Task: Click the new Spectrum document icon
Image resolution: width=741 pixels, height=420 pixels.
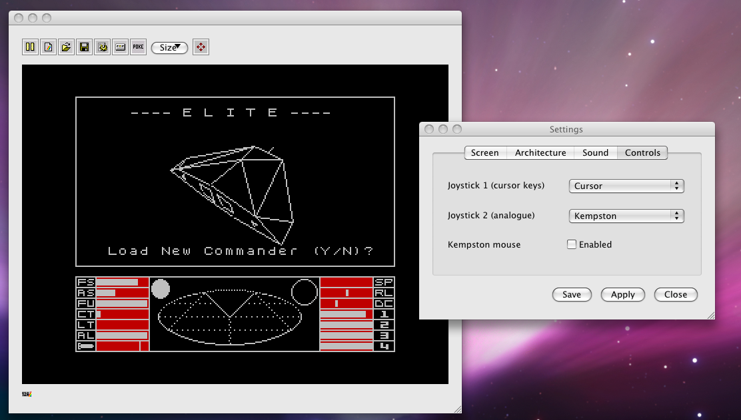Action: coord(48,47)
